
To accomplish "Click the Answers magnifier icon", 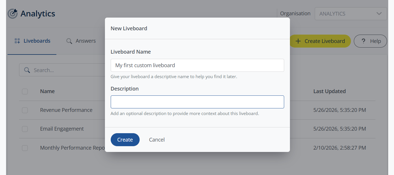I will (x=69, y=41).
